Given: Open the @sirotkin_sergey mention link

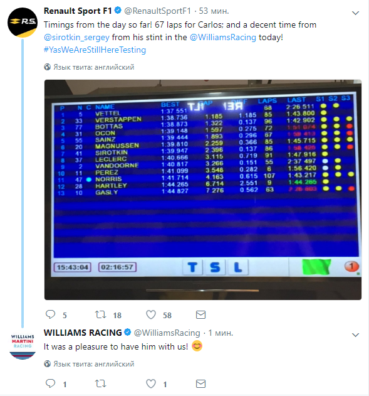Looking at the screenshot, I should 76,38.
